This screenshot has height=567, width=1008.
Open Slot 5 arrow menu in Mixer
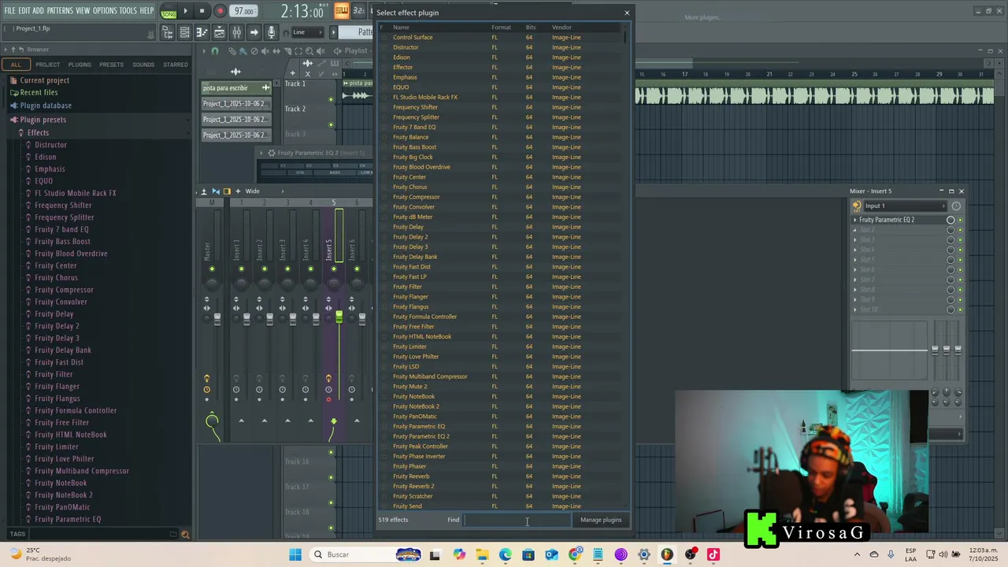point(855,260)
